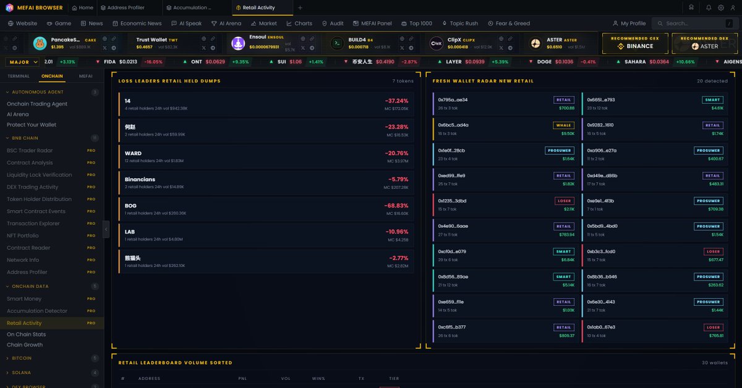Screen dimensions: 742x388
Task: Open PancakeSwap X (Twitter) icon
Action: (104, 48)
